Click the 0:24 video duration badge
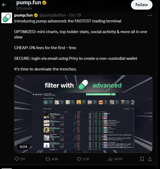160x169 pixels. tap(24, 147)
